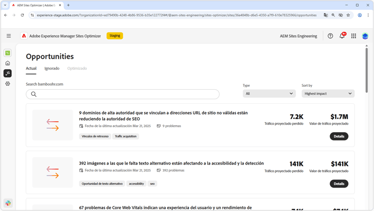Select the Opportunities sidebar icon
Image resolution: width=374 pixels, height=211 pixels.
pyautogui.click(x=7, y=73)
